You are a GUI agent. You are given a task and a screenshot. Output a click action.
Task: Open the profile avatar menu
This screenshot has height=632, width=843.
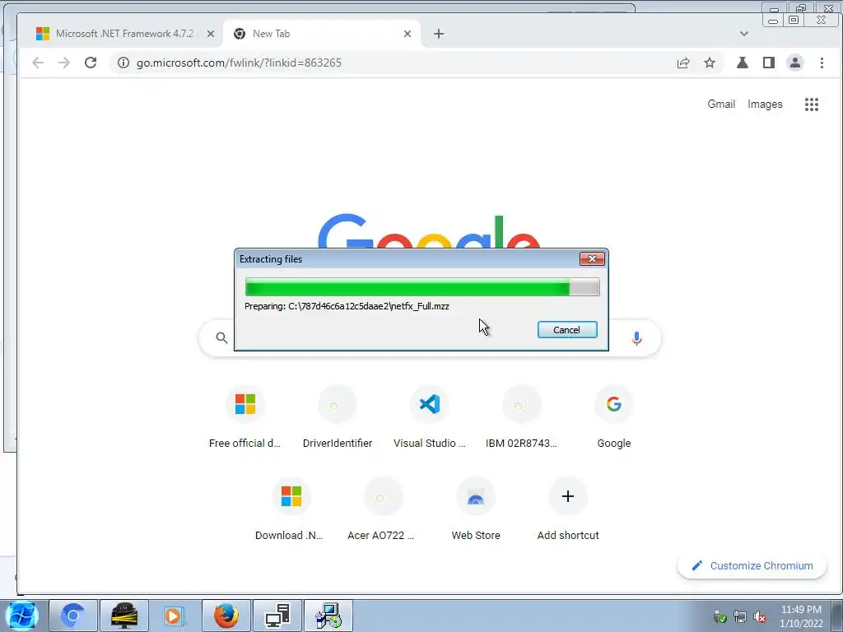click(795, 63)
